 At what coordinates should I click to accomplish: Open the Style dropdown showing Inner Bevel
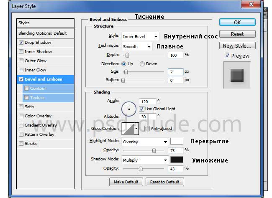point(140,37)
